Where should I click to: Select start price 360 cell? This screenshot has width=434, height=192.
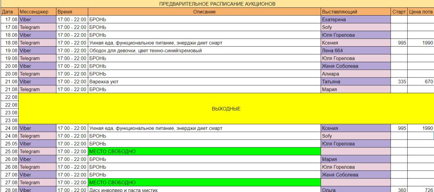click(399, 190)
